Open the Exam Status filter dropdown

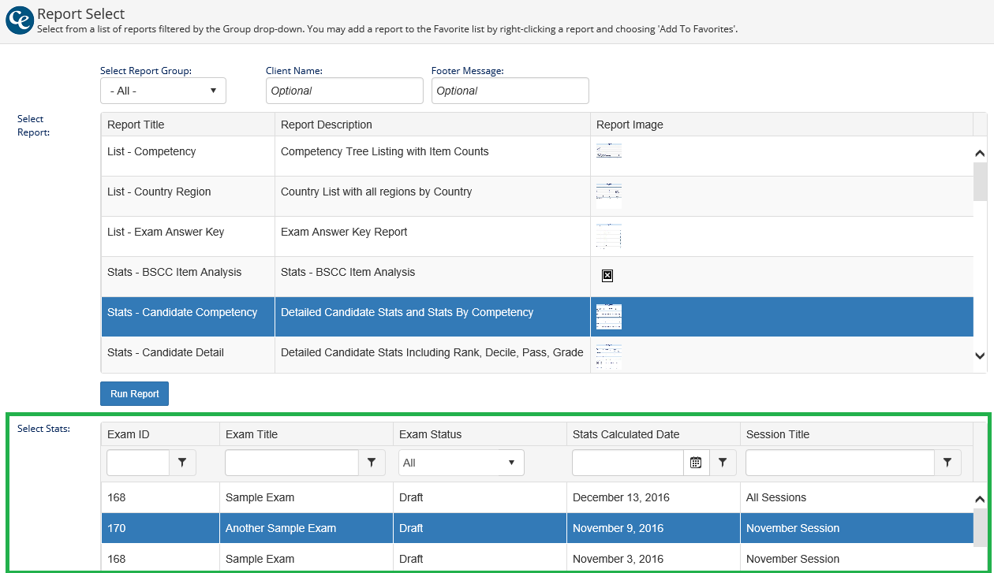[461, 463]
